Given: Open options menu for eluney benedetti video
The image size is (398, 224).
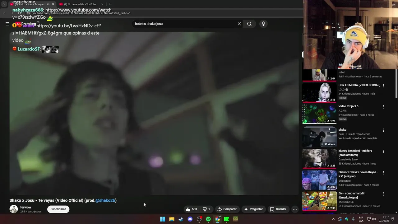Looking at the screenshot, I should (x=383, y=152).
